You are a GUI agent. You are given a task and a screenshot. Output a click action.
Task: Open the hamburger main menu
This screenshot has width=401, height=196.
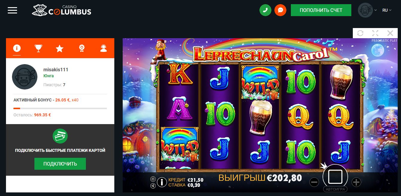(12, 10)
